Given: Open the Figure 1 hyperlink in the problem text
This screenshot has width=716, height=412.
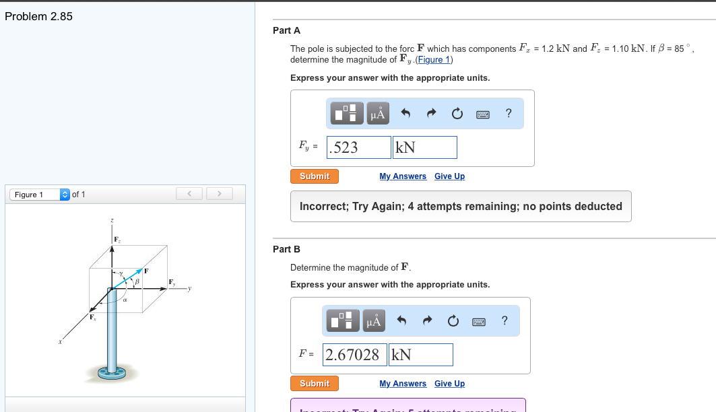Looking at the screenshot, I should click(x=434, y=59).
